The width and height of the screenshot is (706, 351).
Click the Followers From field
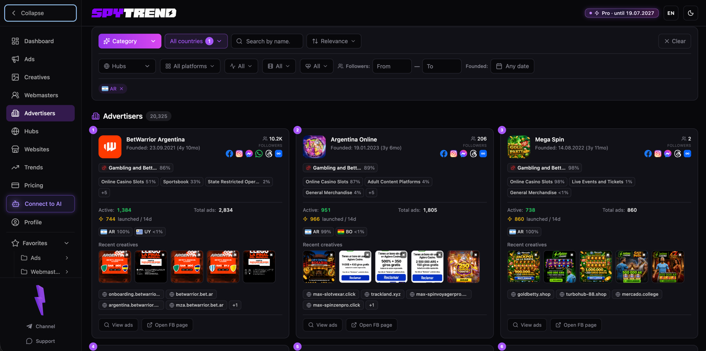click(x=392, y=66)
